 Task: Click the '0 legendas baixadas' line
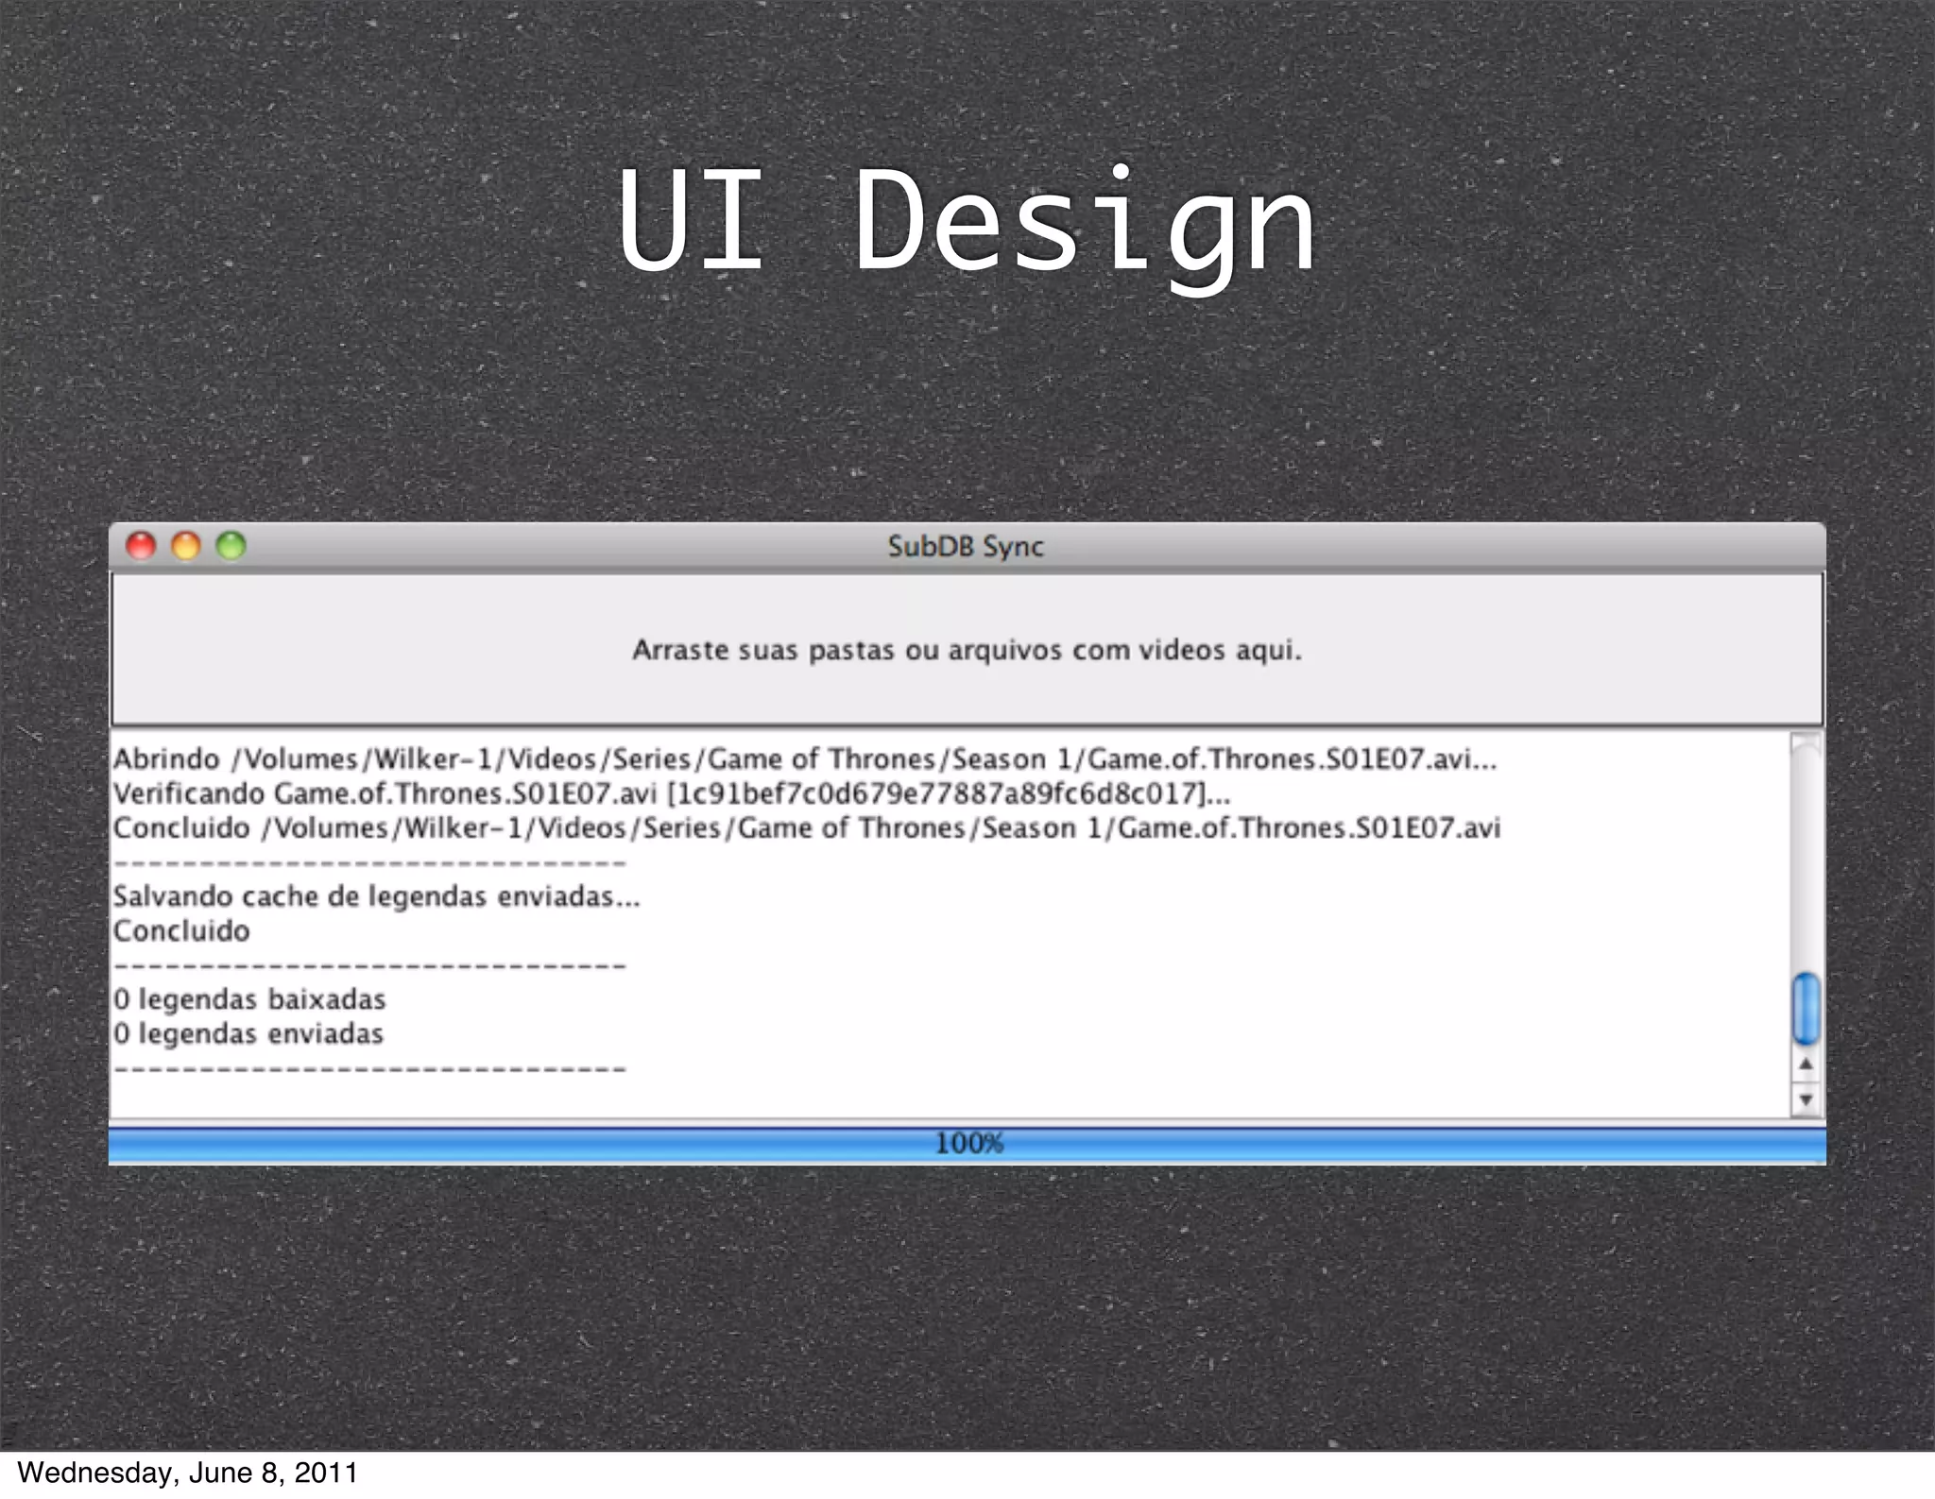click(x=249, y=999)
